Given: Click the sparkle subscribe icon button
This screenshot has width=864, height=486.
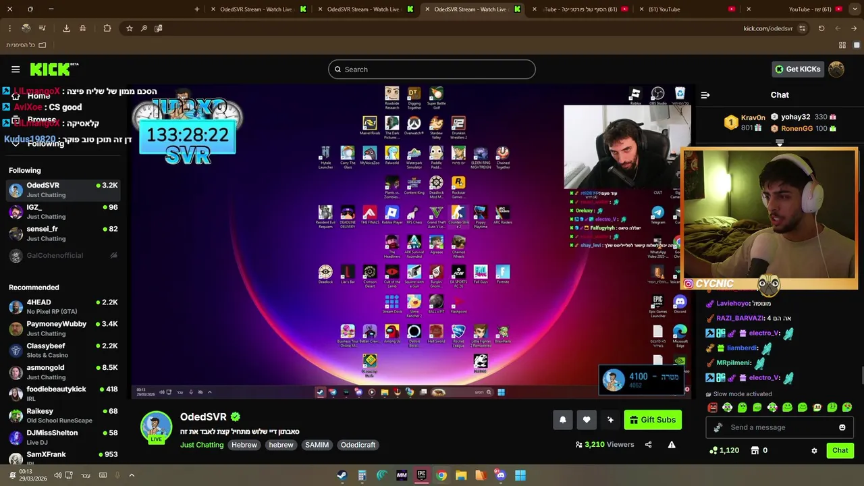Looking at the screenshot, I should pos(610,420).
